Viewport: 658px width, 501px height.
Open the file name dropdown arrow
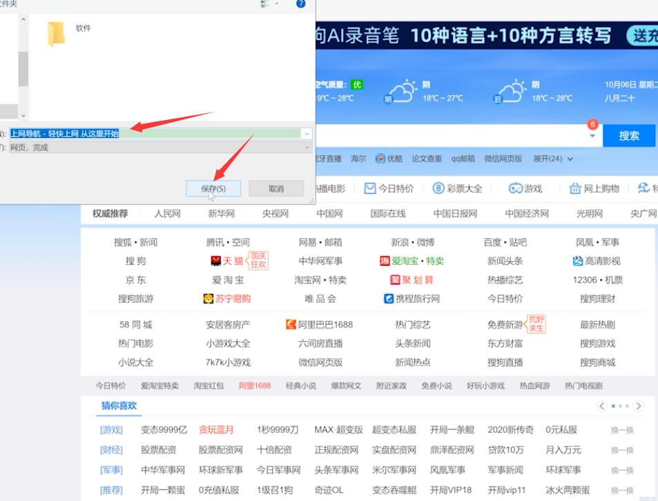[x=307, y=134]
